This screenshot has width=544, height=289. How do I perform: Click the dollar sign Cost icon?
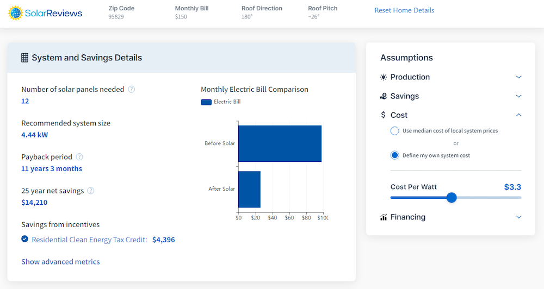pyautogui.click(x=384, y=115)
